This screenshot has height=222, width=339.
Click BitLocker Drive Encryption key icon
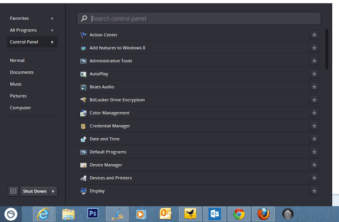[83, 100]
